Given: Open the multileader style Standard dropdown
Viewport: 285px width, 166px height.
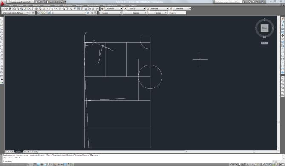Looking at the screenshot, I should click(182, 9).
